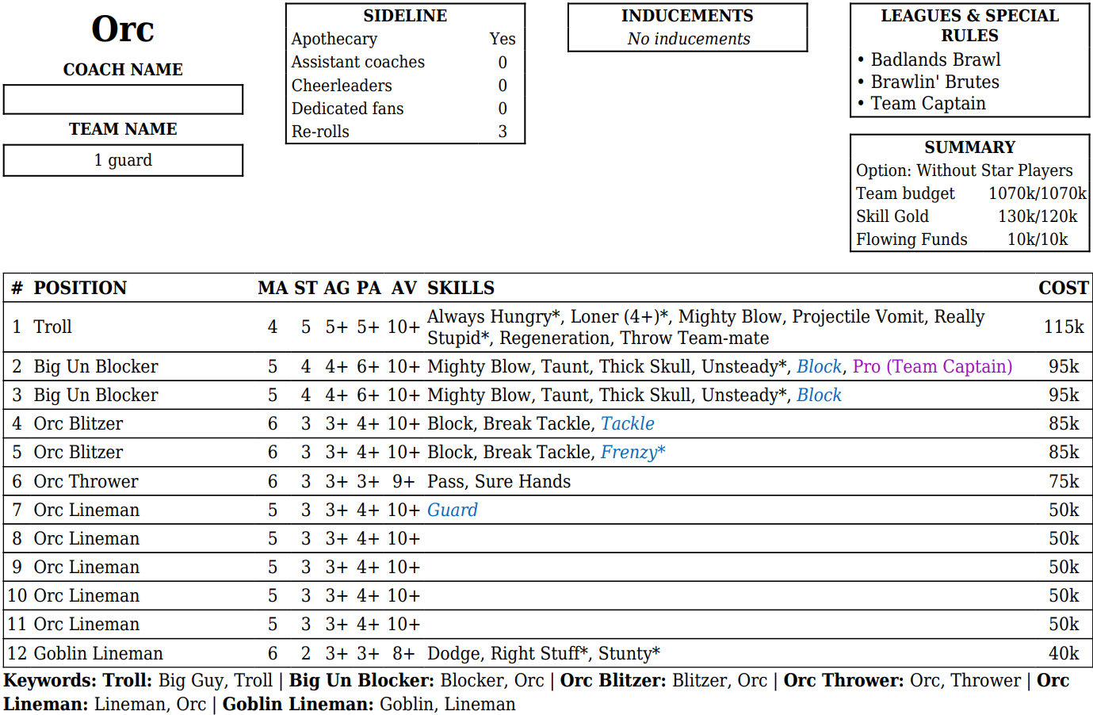The height and width of the screenshot is (715, 1093).
Task: Select the 'No inducements' text
Action: tap(689, 39)
